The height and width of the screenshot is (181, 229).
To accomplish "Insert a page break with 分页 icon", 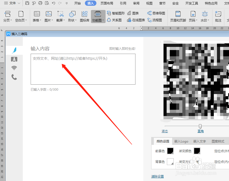I will point(7,14).
